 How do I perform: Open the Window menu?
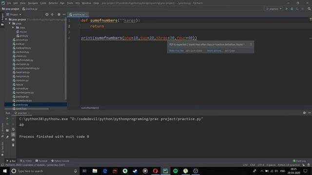(x=86, y=3)
